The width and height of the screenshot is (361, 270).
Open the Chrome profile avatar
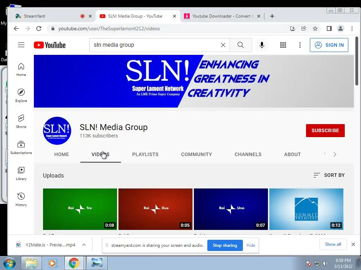340,28
